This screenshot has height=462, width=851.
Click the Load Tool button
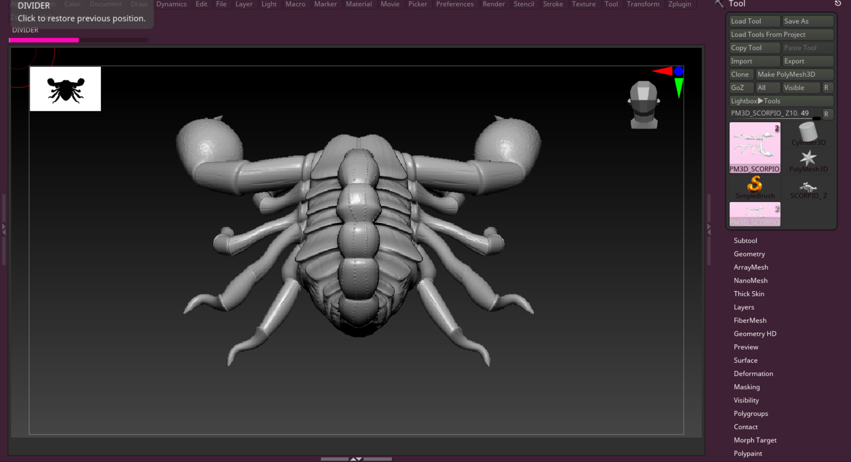click(x=755, y=21)
